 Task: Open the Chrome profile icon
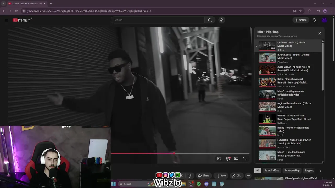(325, 11)
